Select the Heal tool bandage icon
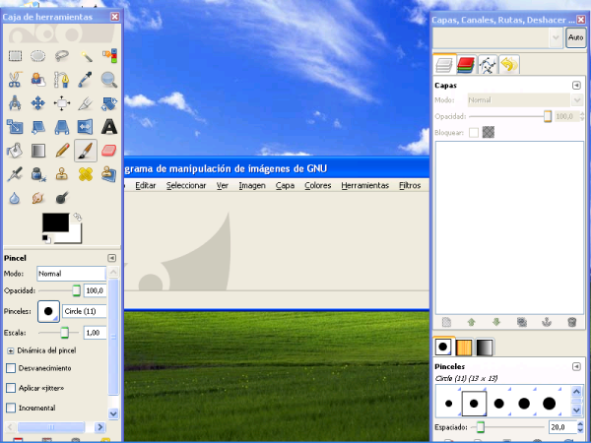591x443 pixels. (86, 174)
